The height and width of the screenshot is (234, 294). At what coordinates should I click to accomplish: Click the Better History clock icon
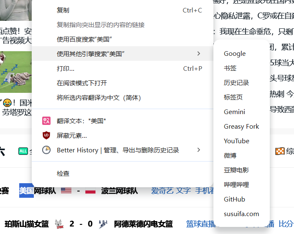click(46, 150)
